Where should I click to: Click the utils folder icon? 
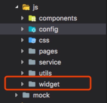(32, 73)
